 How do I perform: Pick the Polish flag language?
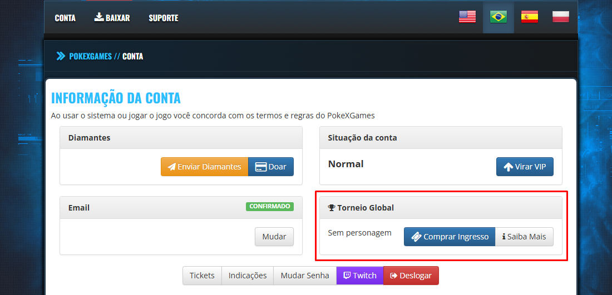click(561, 17)
